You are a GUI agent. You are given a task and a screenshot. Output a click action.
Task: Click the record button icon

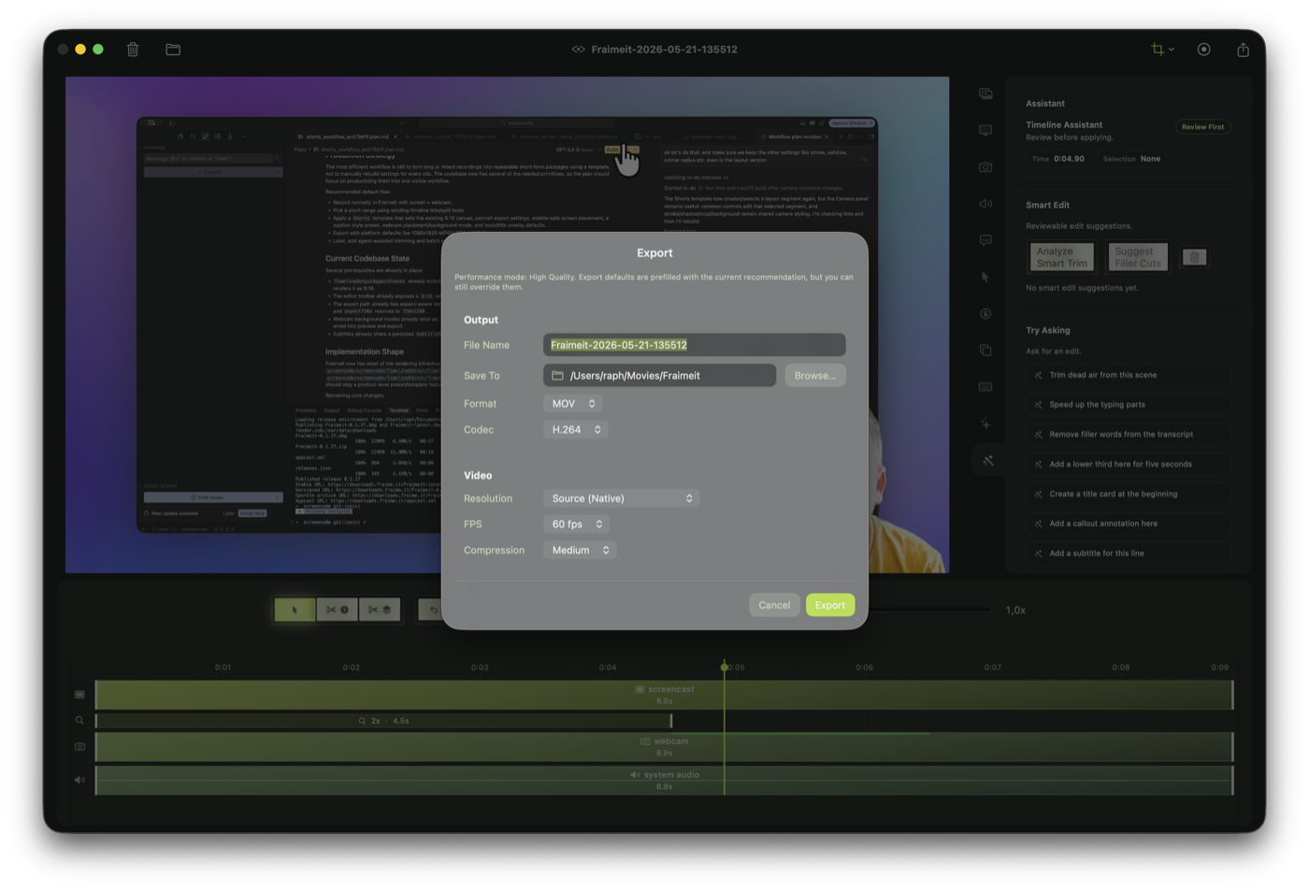point(1204,50)
